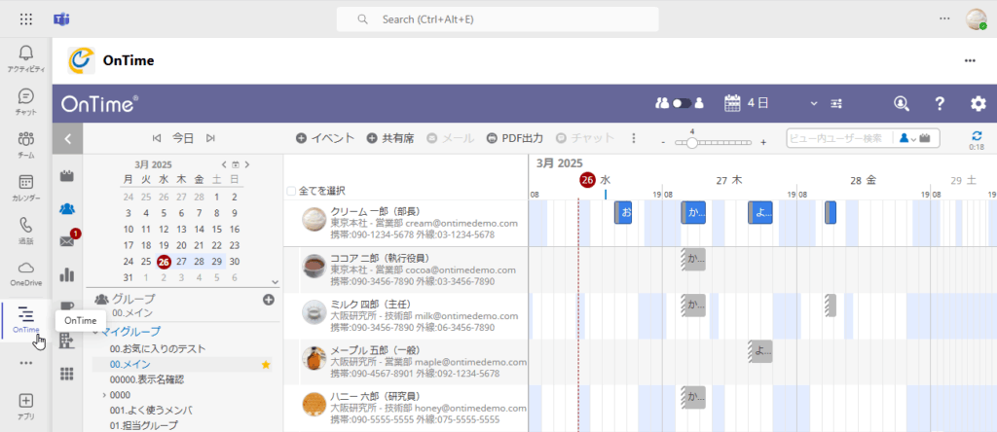Focus the Teams Search box

tap(498, 19)
